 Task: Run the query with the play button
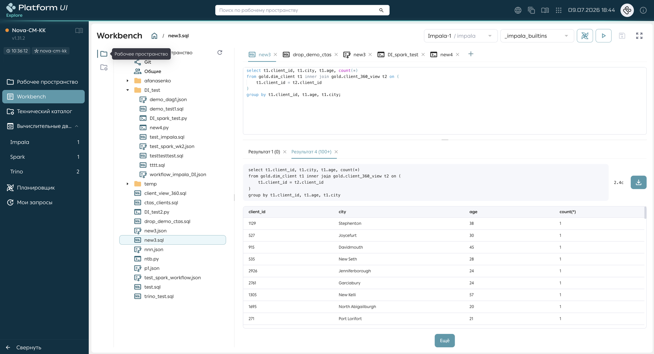(603, 36)
